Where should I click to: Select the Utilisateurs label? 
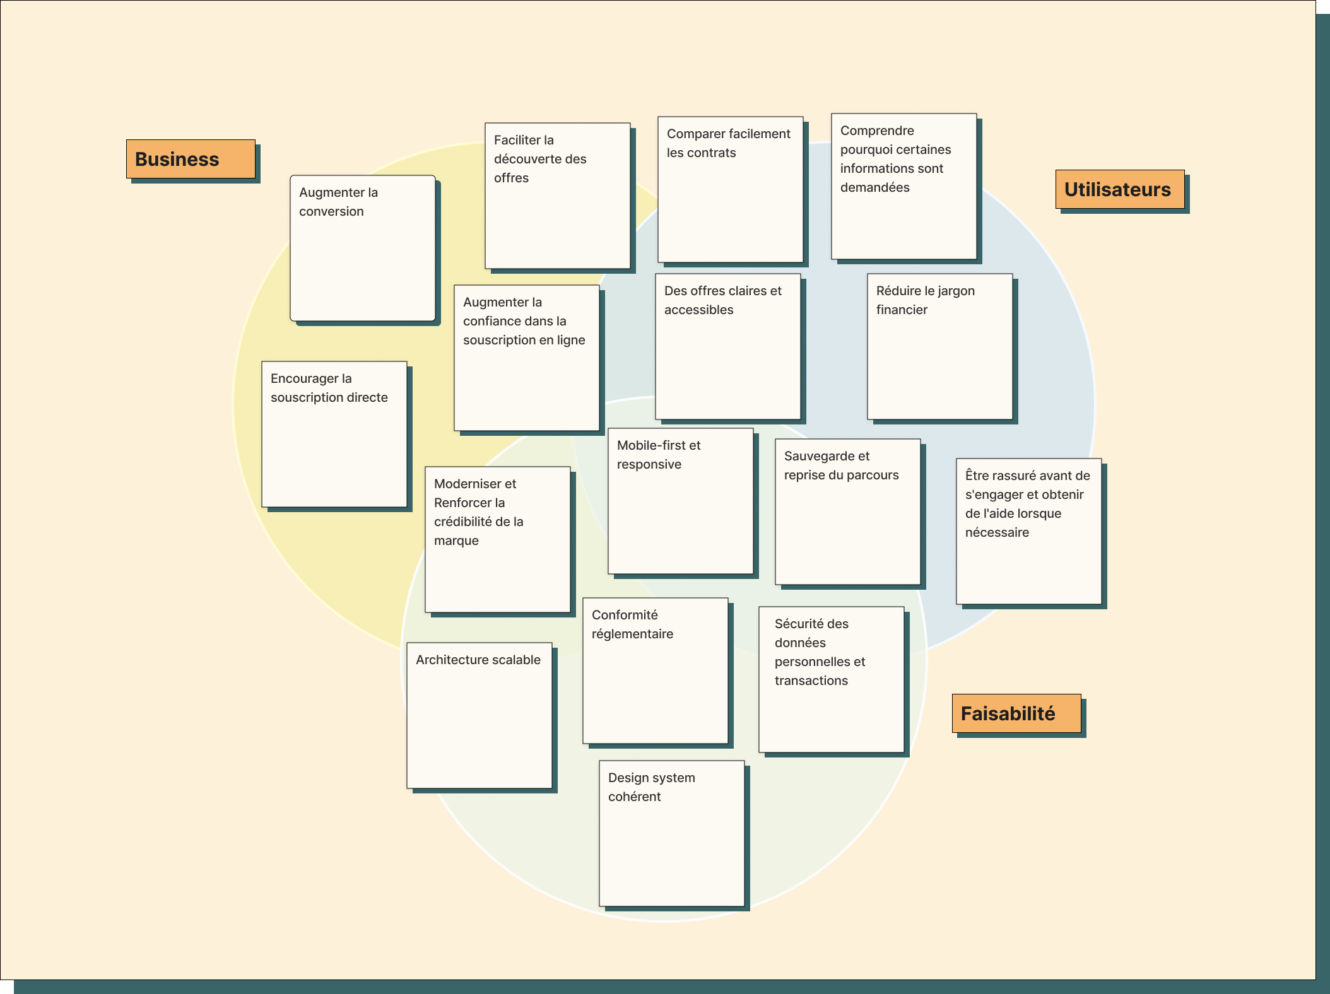tap(1120, 189)
